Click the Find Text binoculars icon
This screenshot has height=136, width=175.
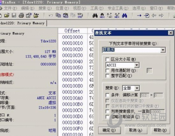click(95, 15)
